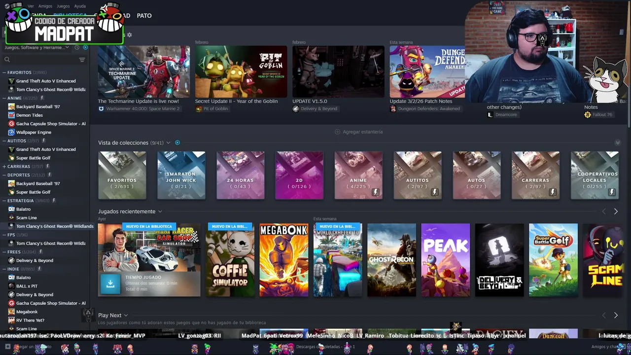The width and height of the screenshot is (631, 355).
Task: Open the 1MARATON JOHN WICK collection
Action: click(181, 176)
